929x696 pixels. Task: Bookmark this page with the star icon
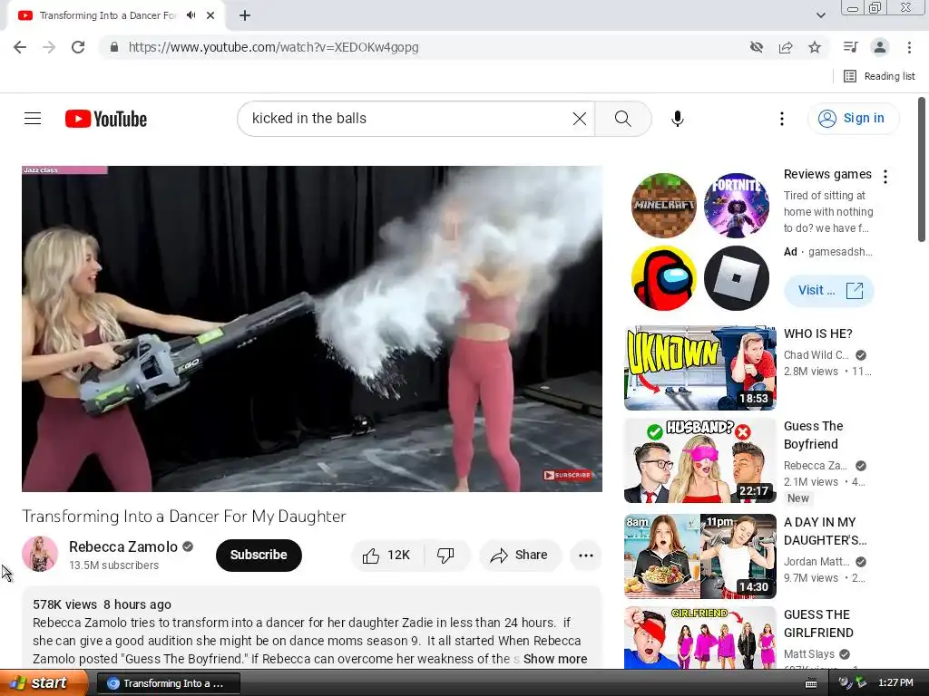[815, 47]
